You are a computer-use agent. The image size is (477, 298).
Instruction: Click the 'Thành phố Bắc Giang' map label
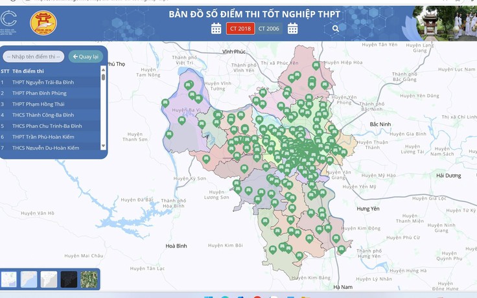pyautogui.click(x=404, y=76)
